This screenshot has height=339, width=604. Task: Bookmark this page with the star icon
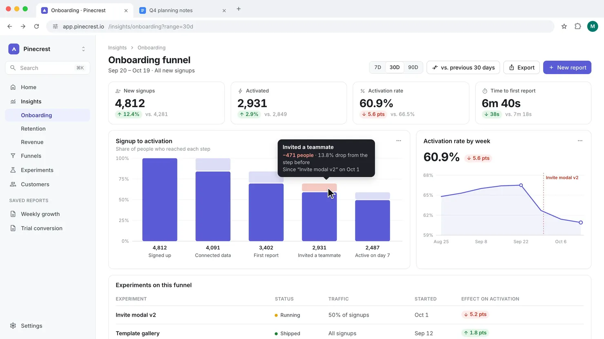(x=564, y=26)
